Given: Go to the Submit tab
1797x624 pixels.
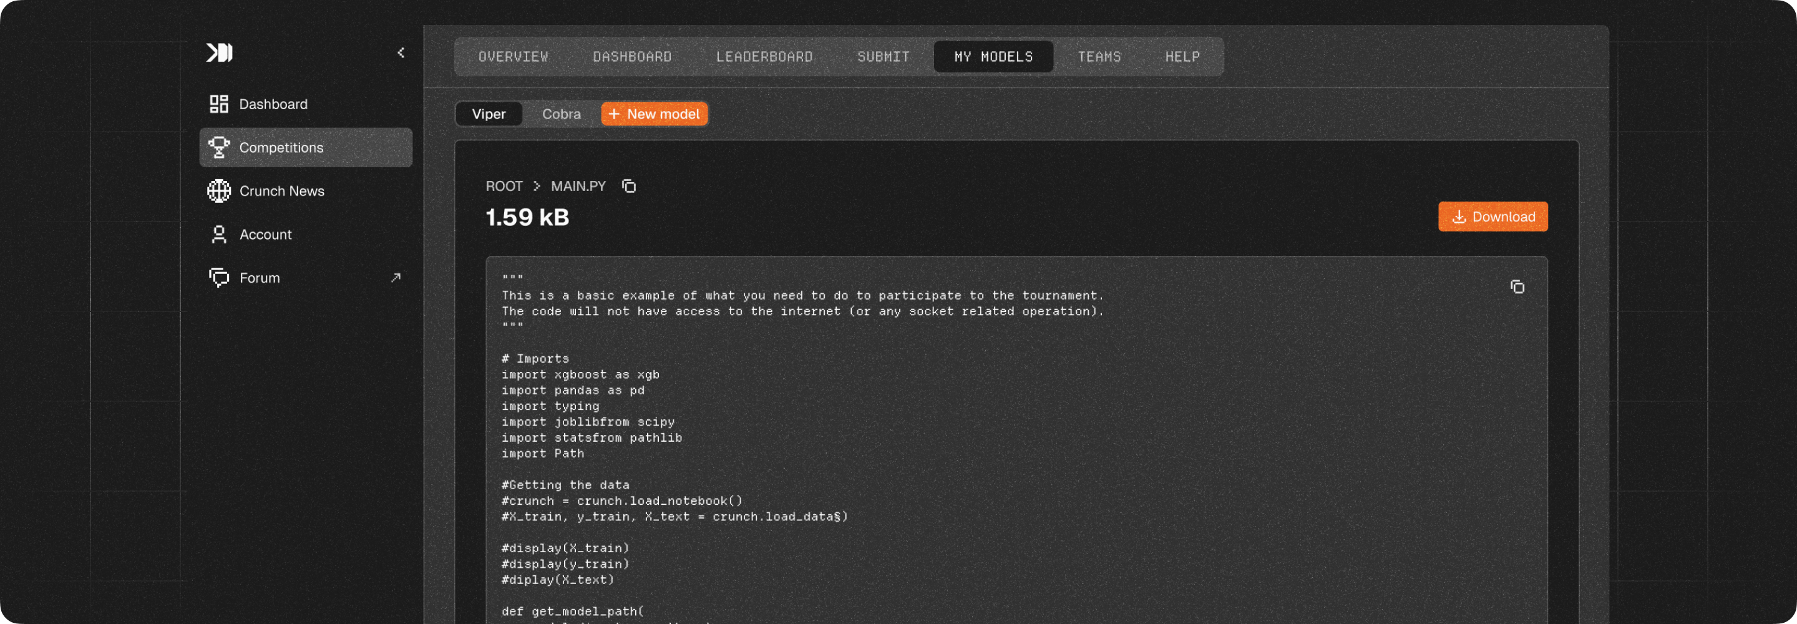Looking at the screenshot, I should [x=883, y=57].
